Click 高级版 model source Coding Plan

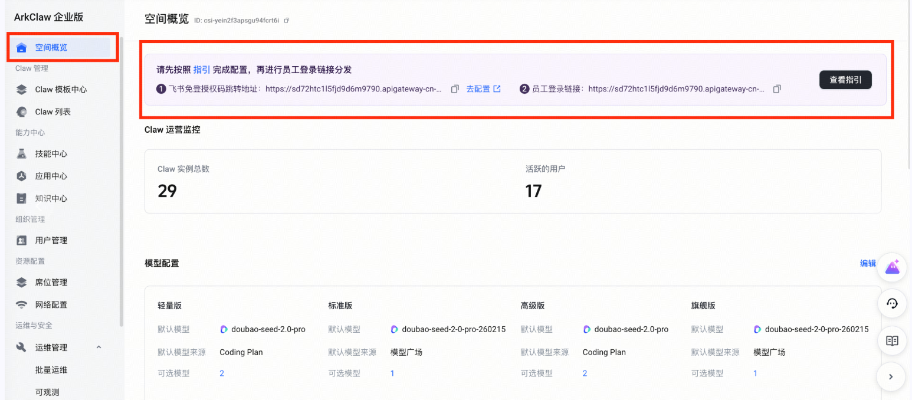tap(604, 352)
